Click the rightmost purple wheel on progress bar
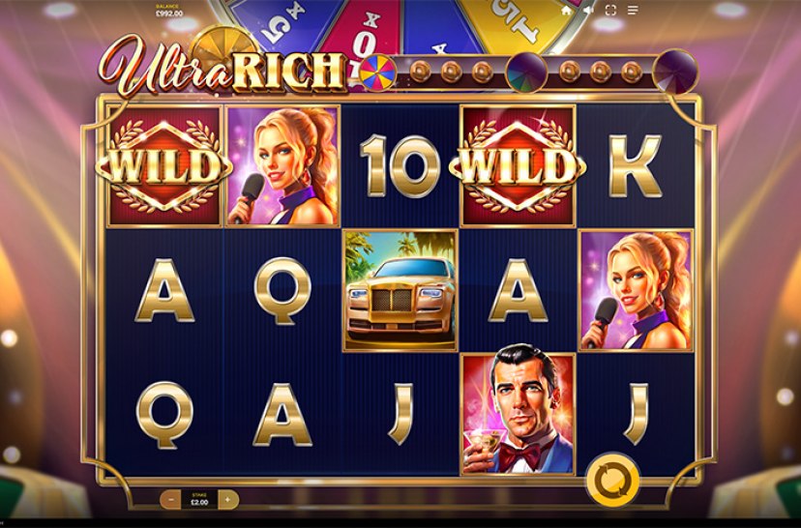 pyautogui.click(x=676, y=72)
